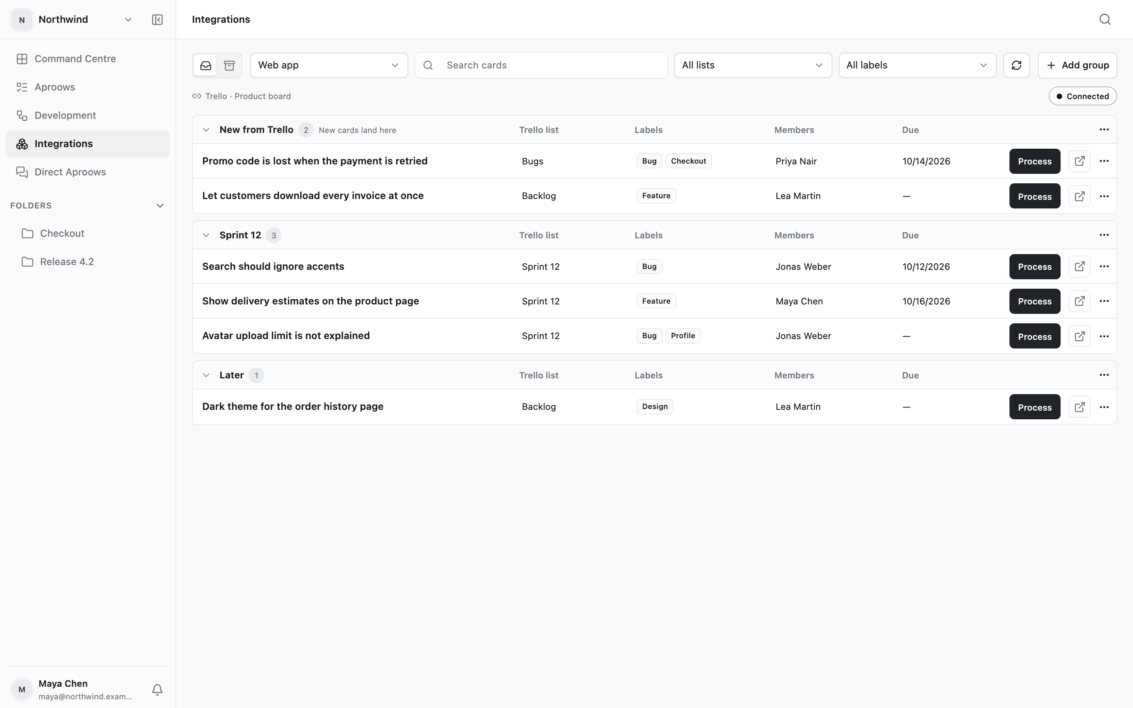
Task: Click the Design label tag
Action: coord(655,406)
